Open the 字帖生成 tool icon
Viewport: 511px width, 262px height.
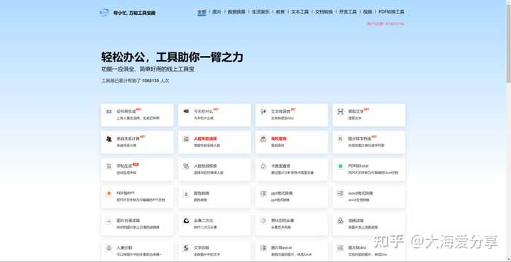(109, 166)
